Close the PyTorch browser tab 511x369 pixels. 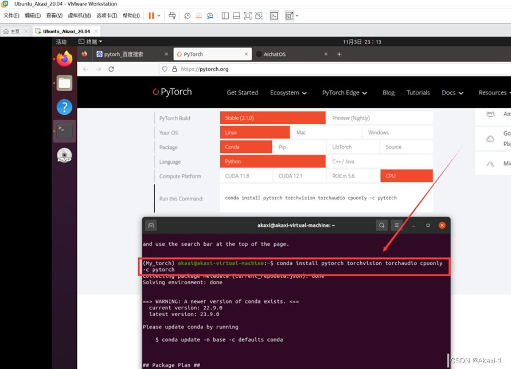(x=246, y=54)
